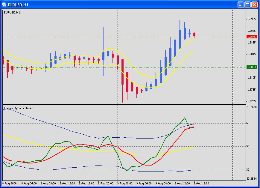
Task: Click the chart icon in the title bar
Action: [4, 4]
